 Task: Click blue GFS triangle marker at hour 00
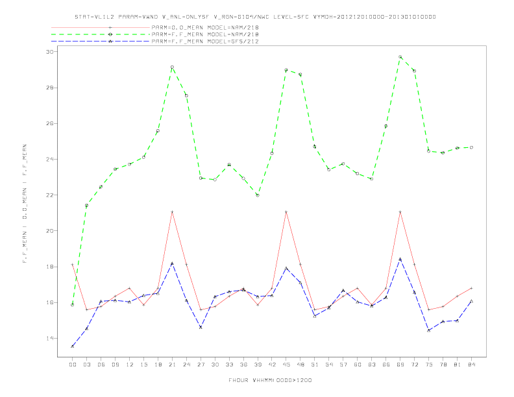pos(73,346)
